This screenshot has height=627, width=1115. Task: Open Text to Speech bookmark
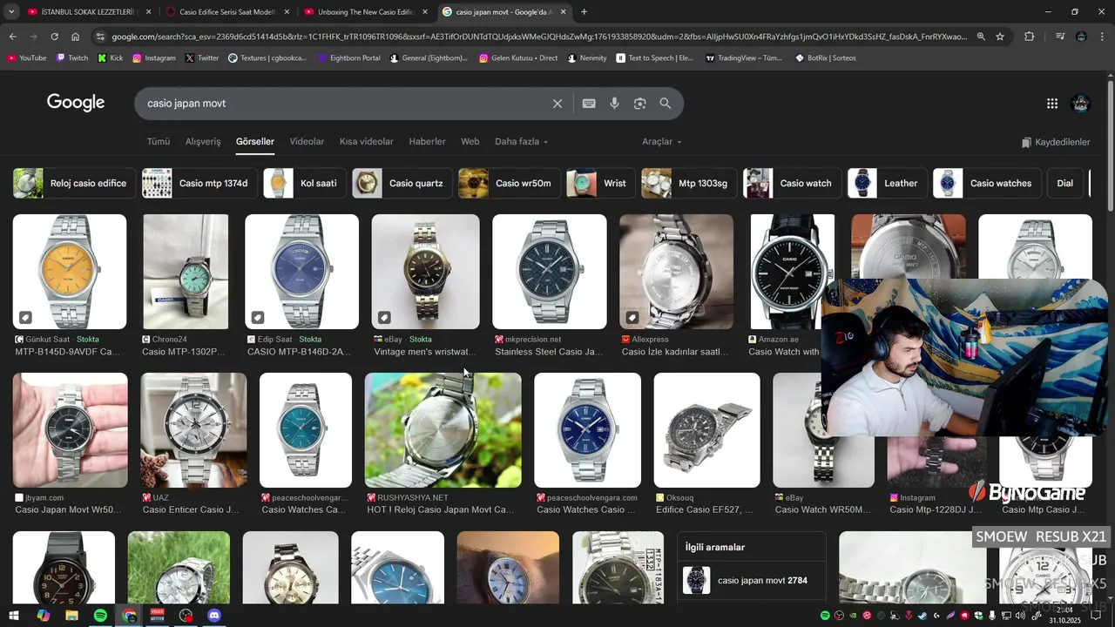coord(655,58)
